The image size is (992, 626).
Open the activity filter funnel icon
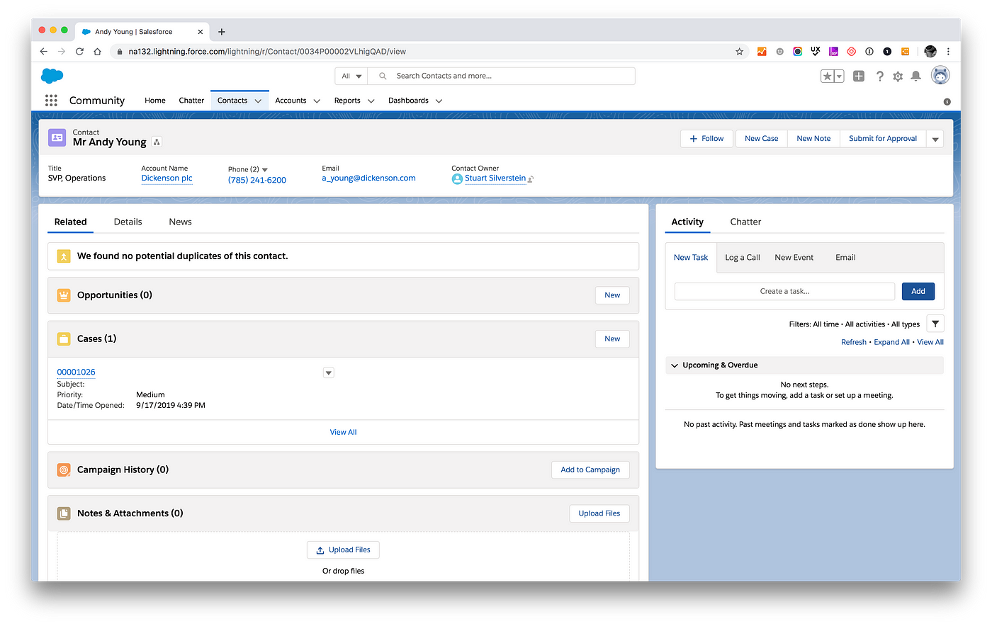click(x=935, y=324)
